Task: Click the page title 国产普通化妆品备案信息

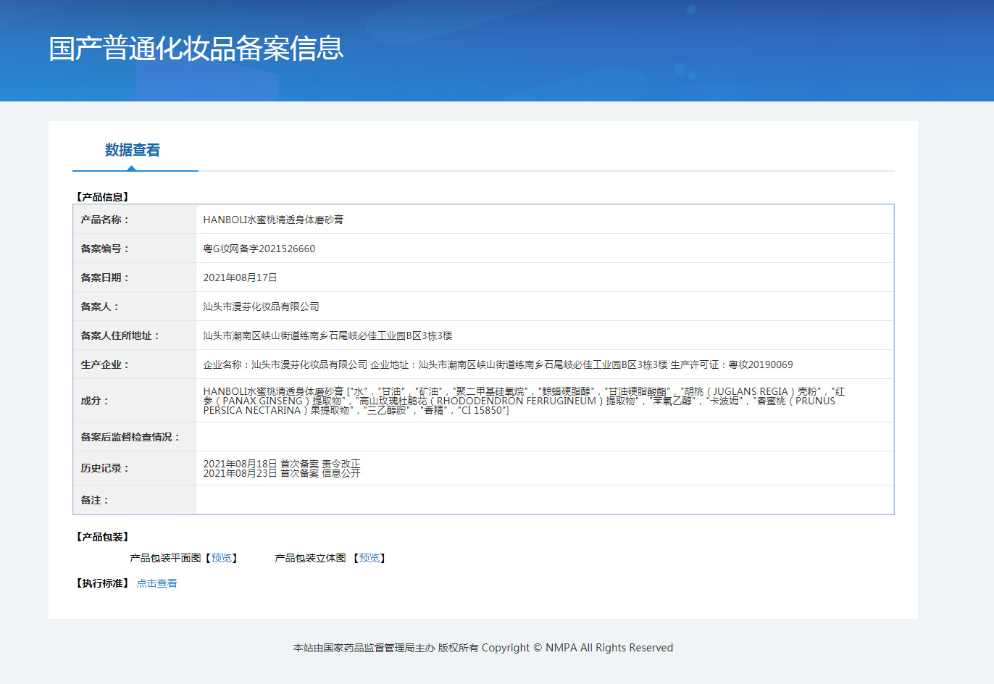Action: (196, 48)
